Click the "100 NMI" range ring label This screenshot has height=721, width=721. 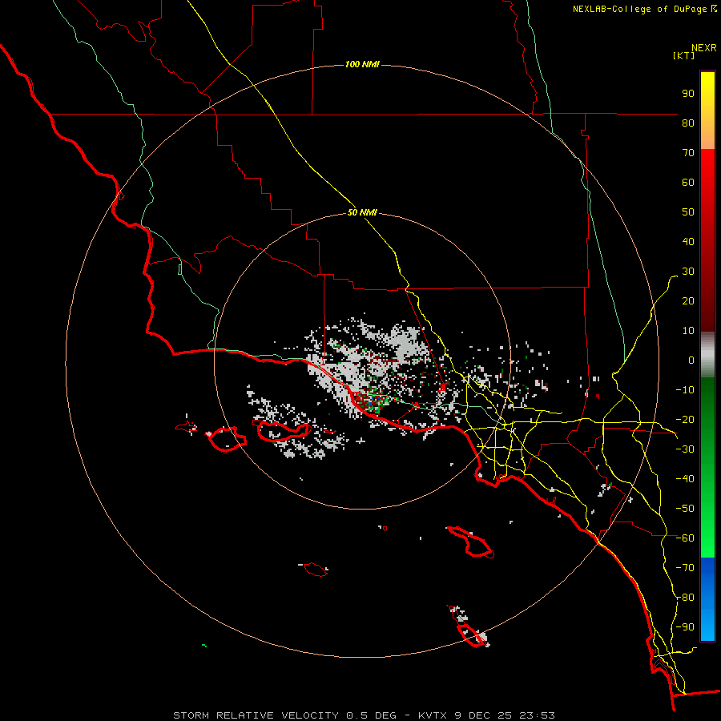point(362,64)
